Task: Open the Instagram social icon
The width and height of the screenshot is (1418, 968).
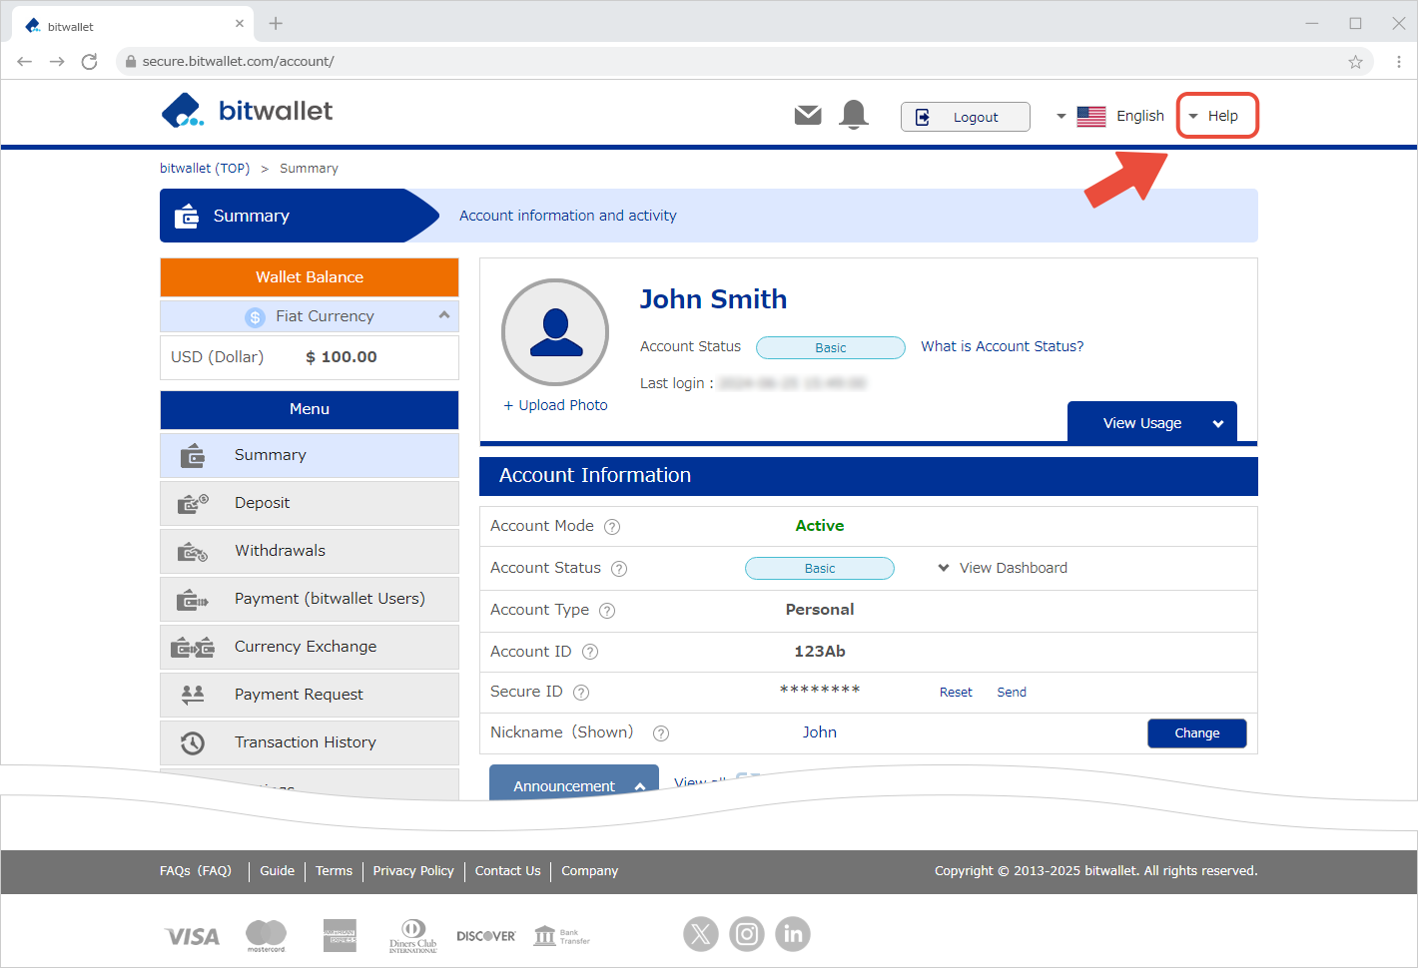Action: pyautogui.click(x=747, y=934)
